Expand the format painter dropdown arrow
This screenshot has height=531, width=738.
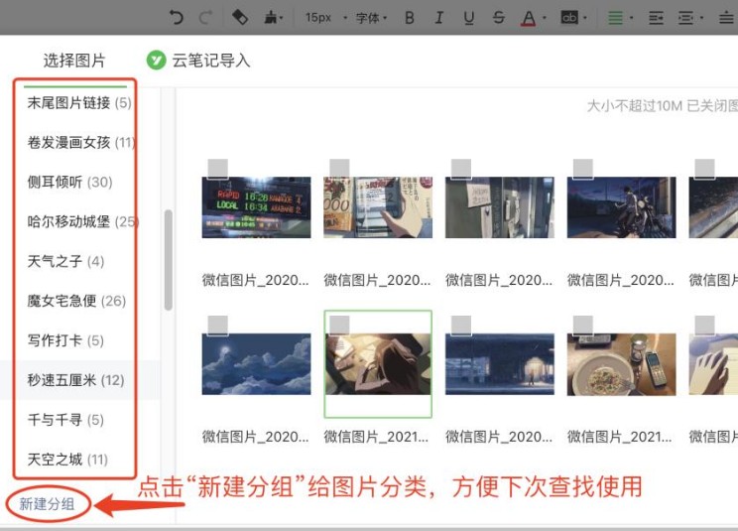(282, 18)
